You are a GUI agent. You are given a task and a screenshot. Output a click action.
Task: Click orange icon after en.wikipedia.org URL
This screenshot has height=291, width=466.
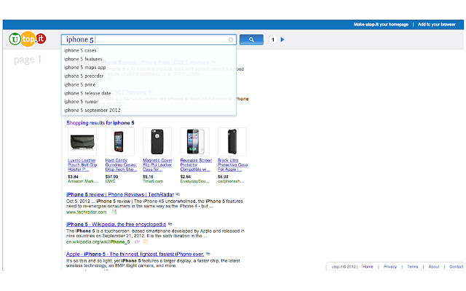tap(146, 242)
